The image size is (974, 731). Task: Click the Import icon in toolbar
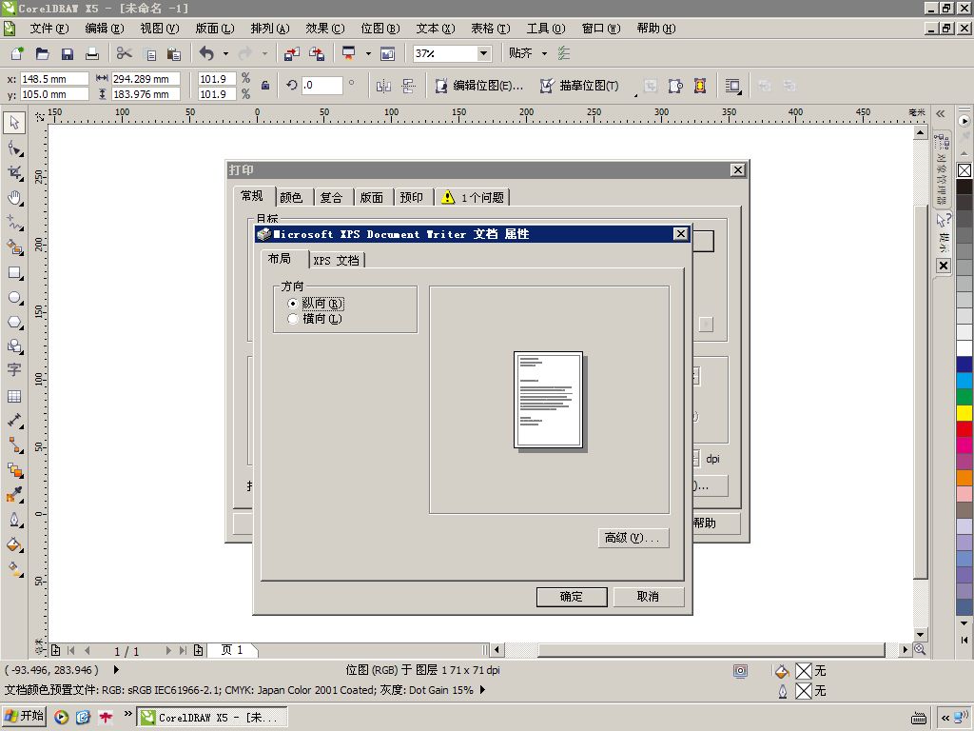click(291, 53)
